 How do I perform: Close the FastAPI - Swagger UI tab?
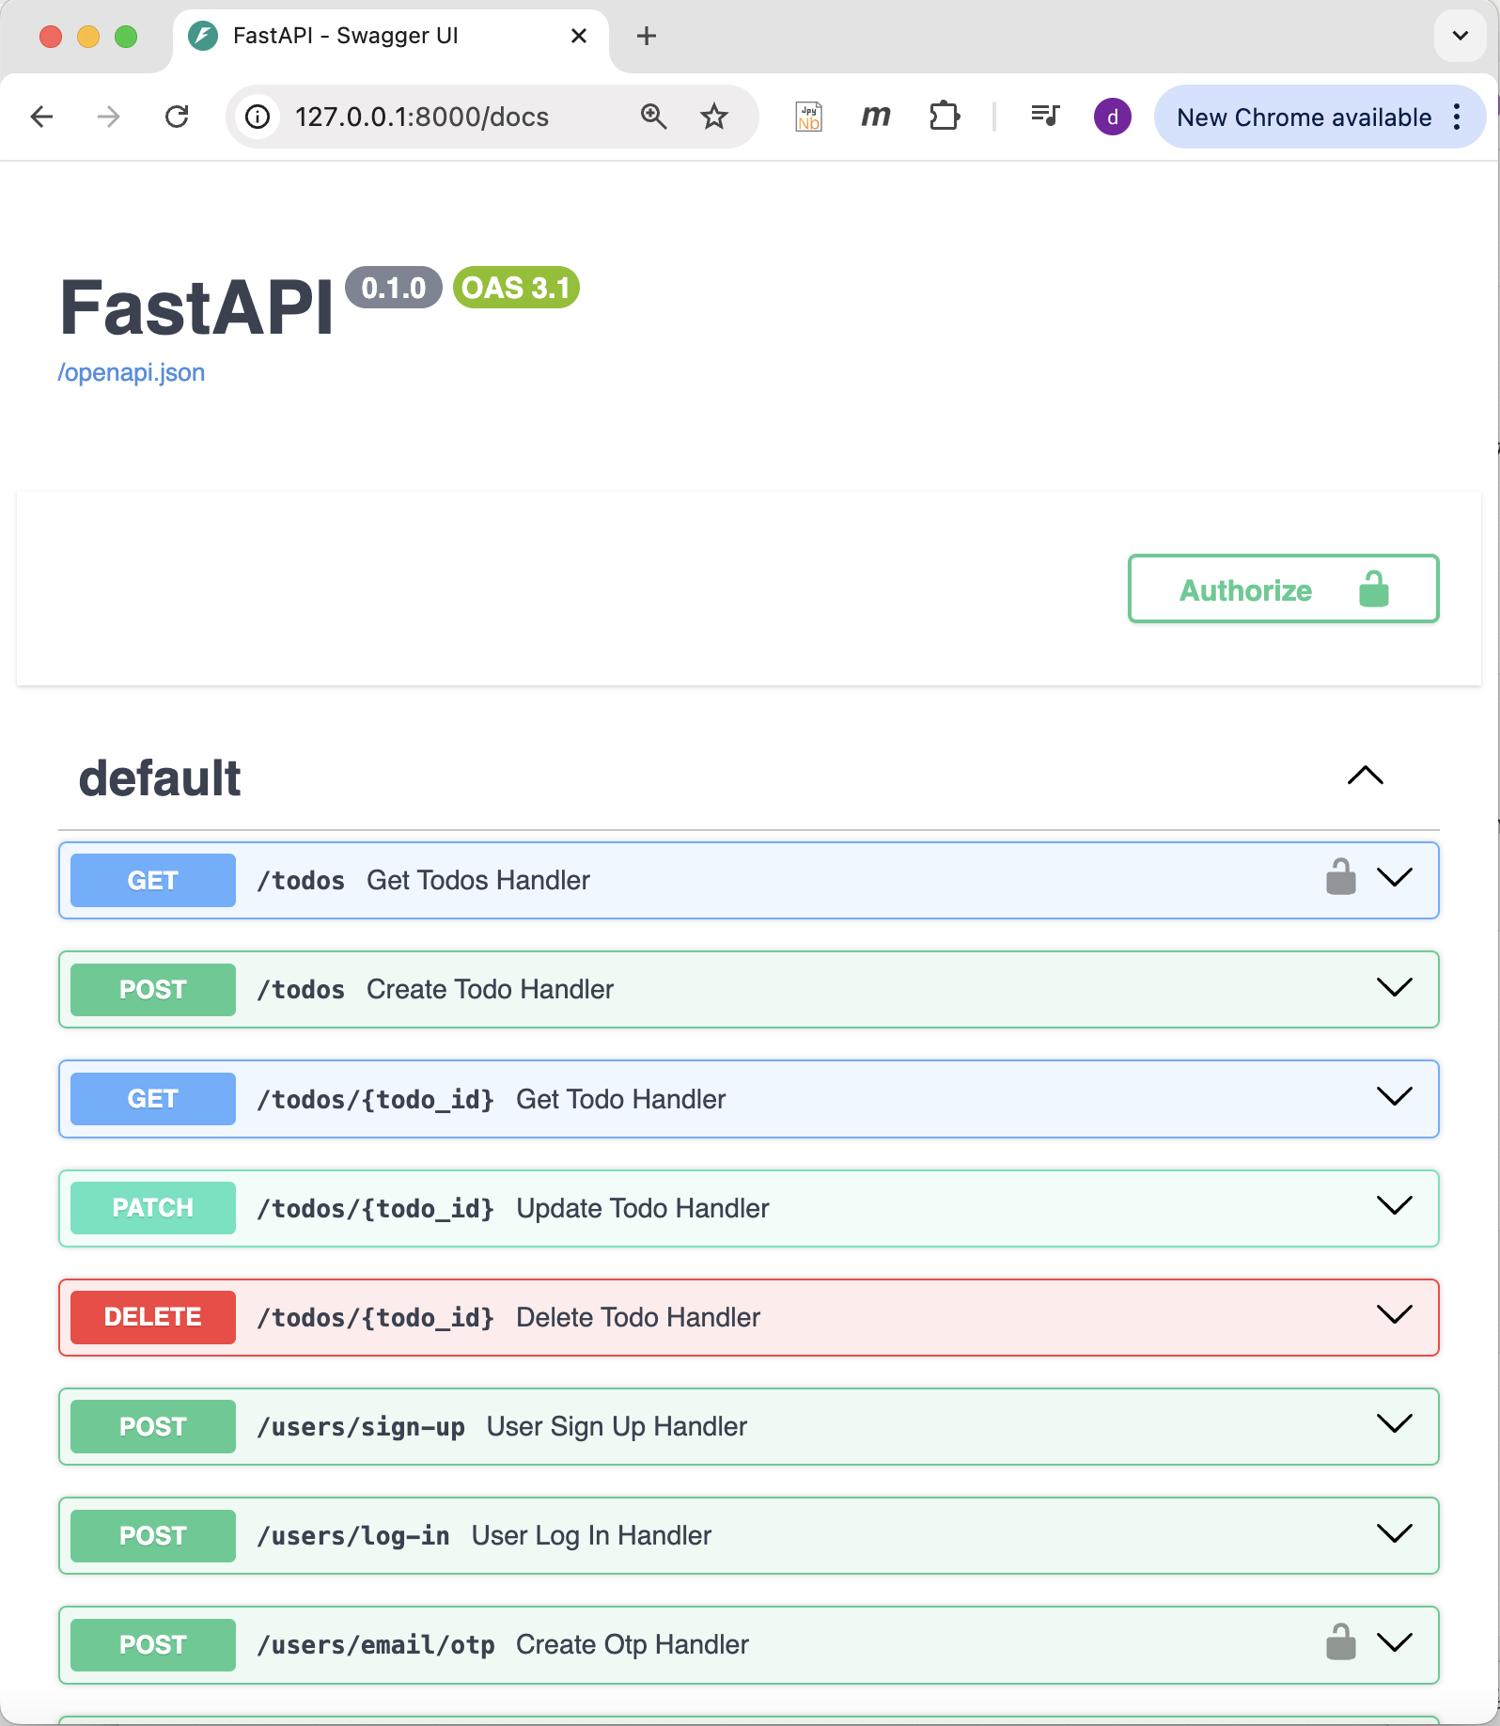pos(579,36)
